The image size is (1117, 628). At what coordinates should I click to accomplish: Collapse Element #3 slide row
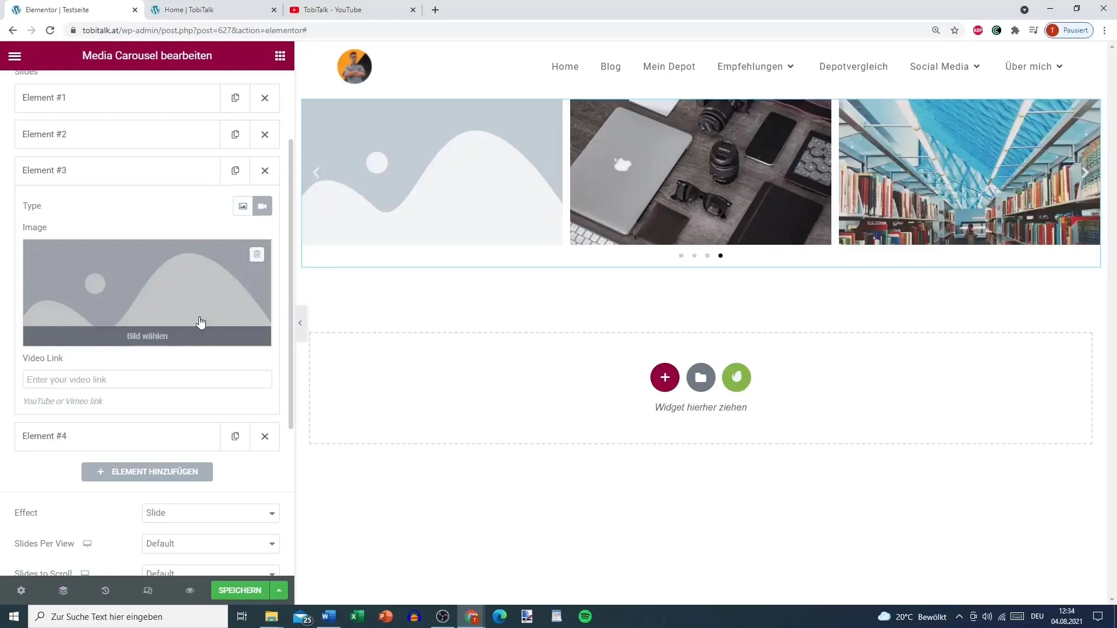(x=118, y=170)
